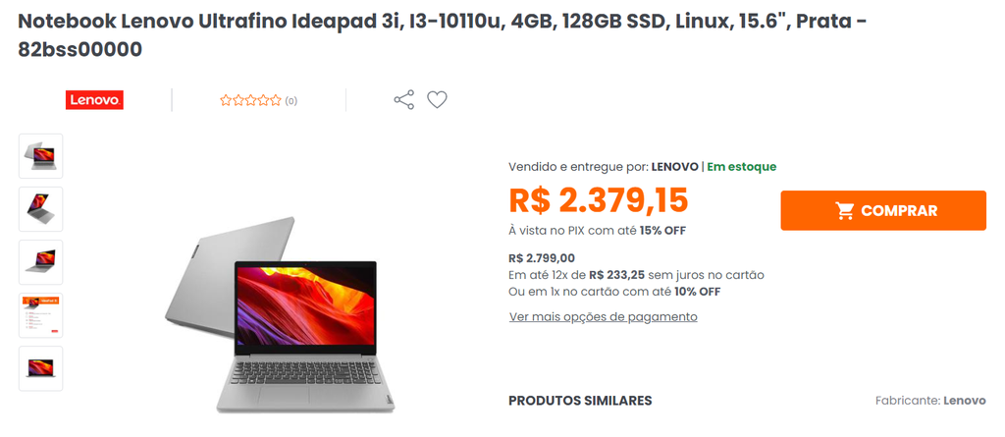Add product to wishlist heart icon
Screen dimensions: 1005x437
437,100
